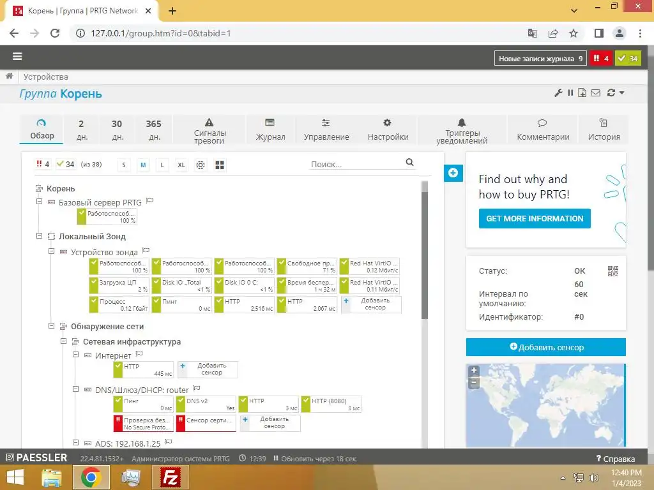Select the XL tree view size
The height and width of the screenshot is (490, 654).
[x=181, y=165]
